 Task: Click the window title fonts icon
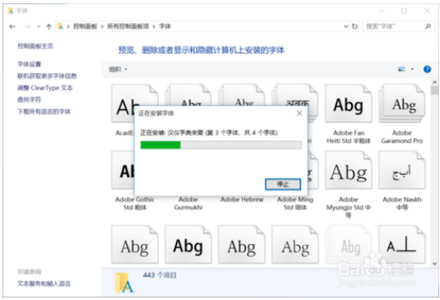10,11
